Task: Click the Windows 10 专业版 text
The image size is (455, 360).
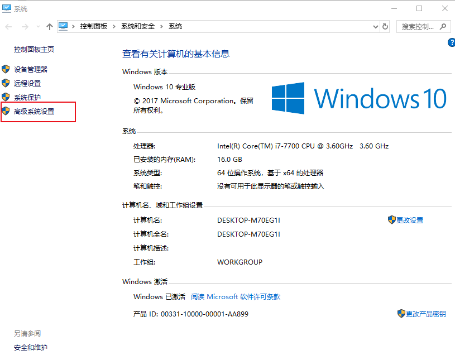Action: coord(165,87)
